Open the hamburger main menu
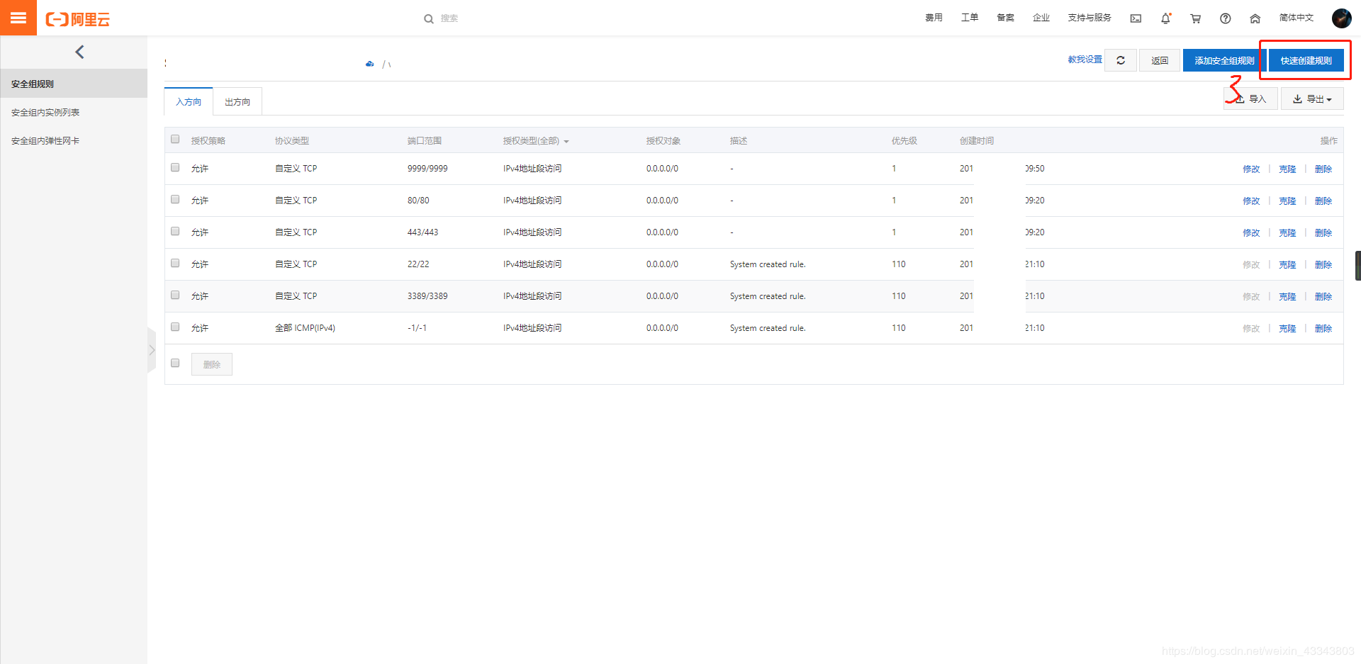 click(18, 18)
